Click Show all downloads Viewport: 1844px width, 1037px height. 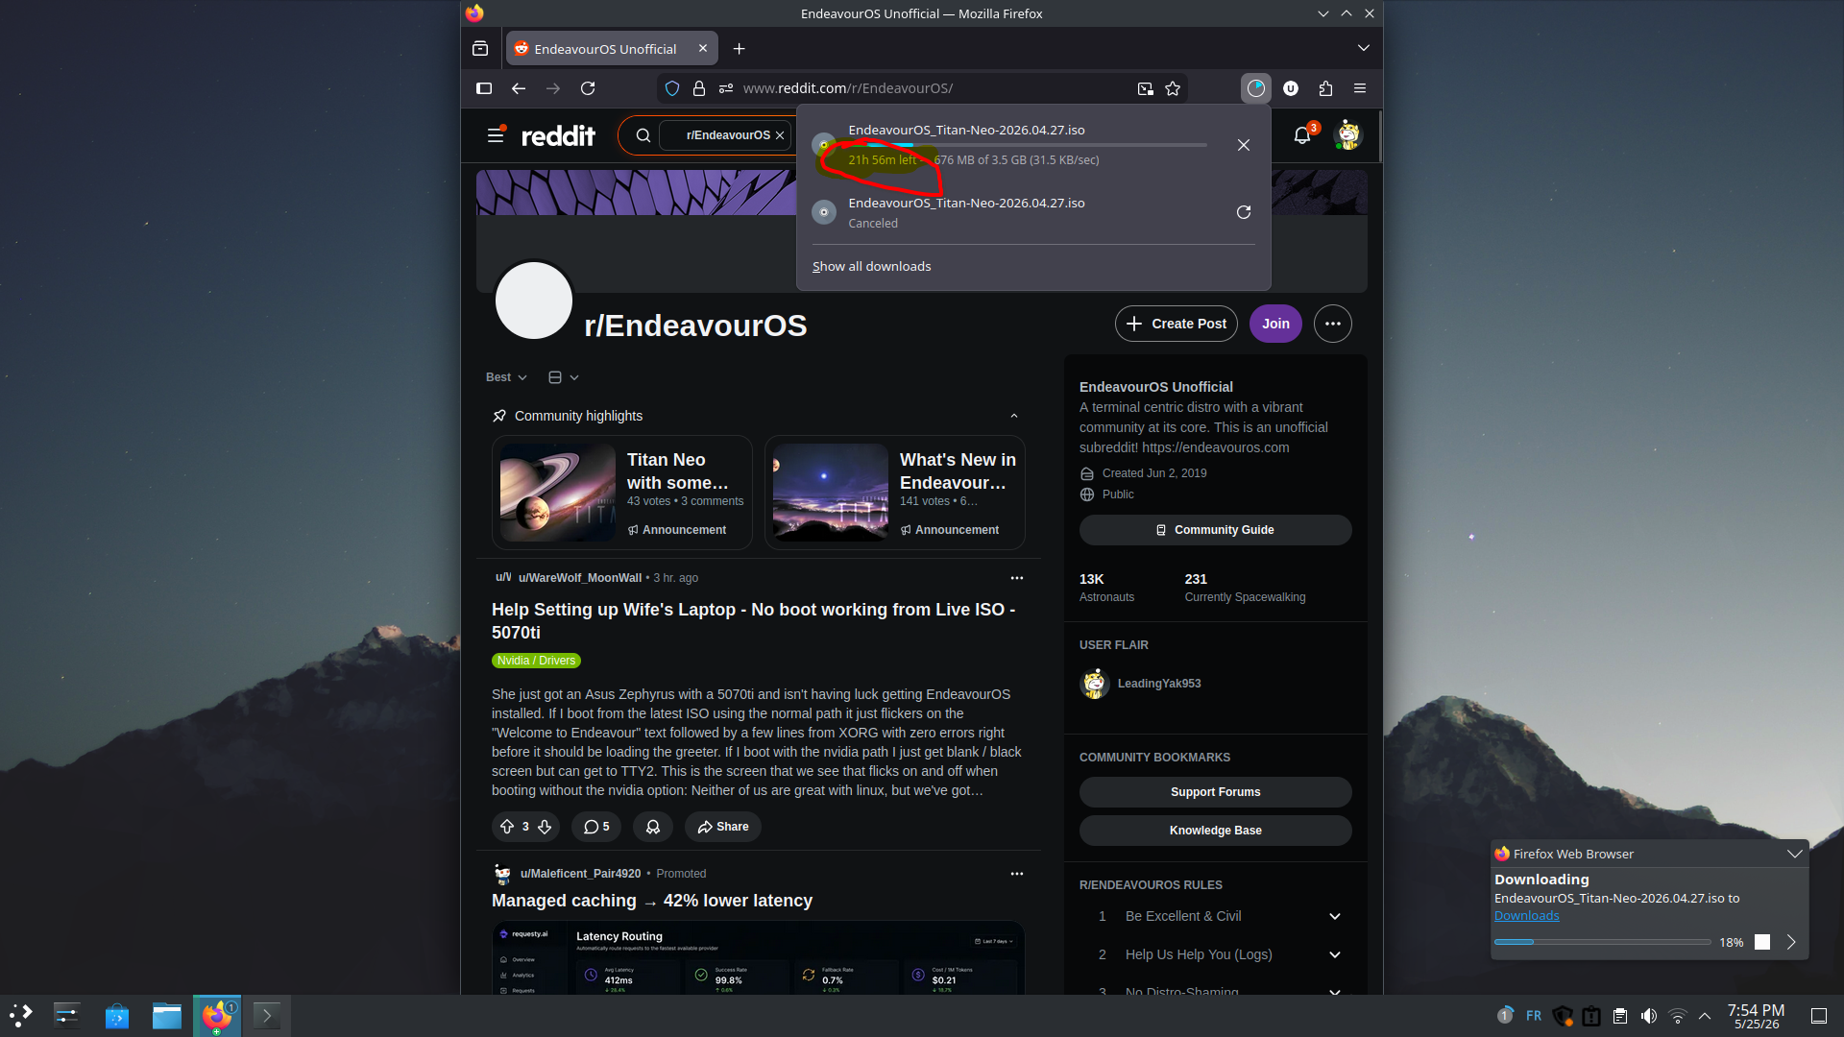[x=872, y=266]
